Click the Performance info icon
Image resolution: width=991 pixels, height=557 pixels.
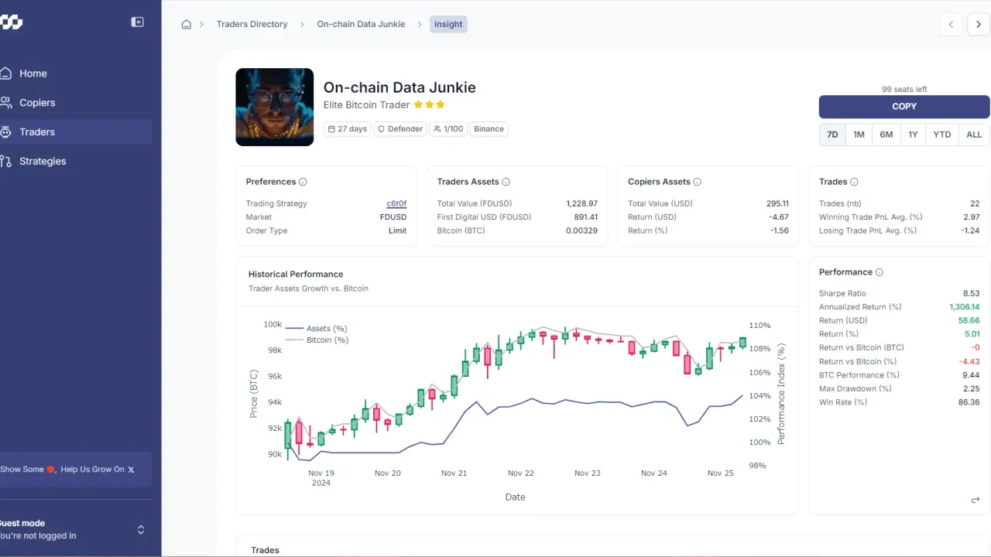point(879,272)
